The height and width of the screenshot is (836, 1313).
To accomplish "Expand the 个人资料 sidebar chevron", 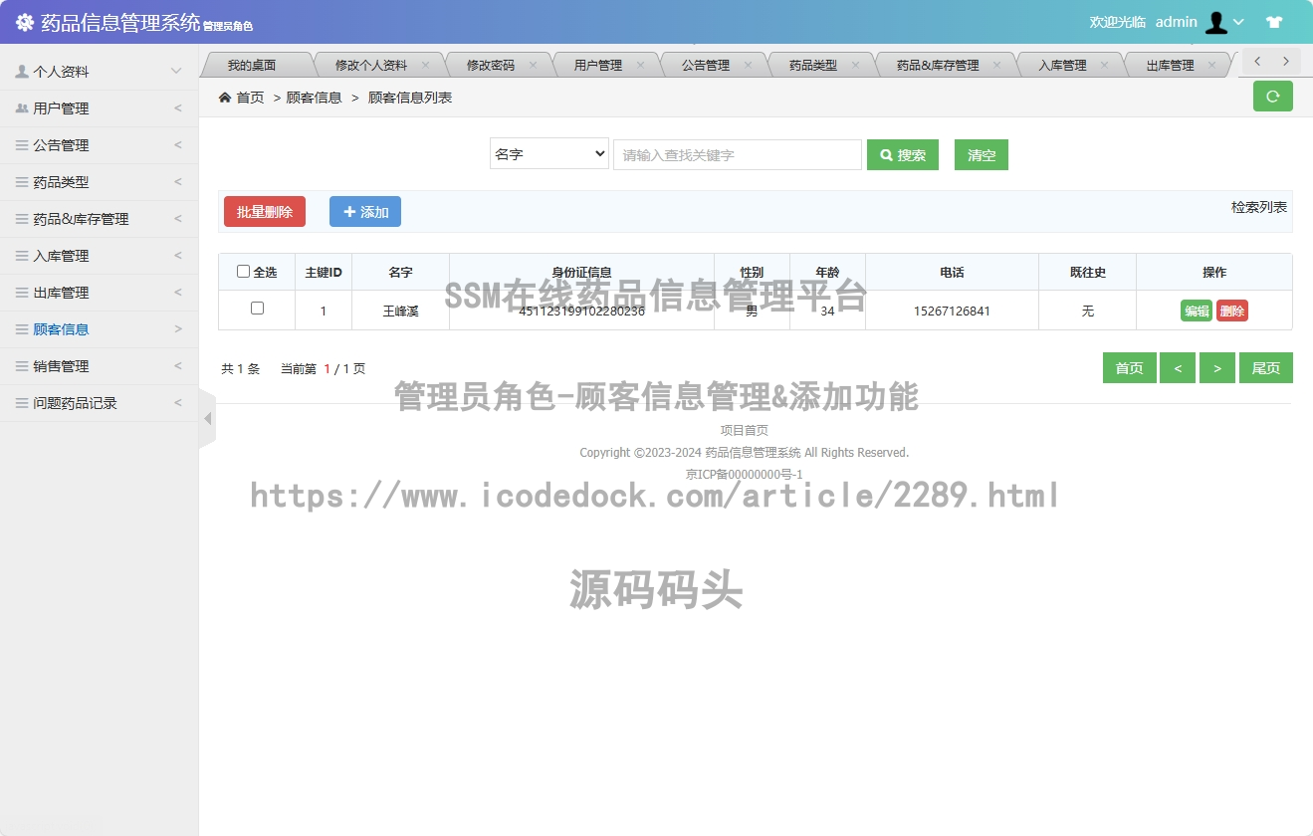I will pyautogui.click(x=176, y=72).
